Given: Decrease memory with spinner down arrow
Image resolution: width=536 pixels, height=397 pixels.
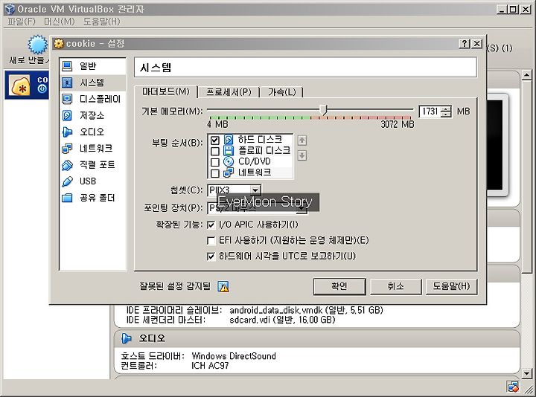Looking at the screenshot, I should coord(446,114).
